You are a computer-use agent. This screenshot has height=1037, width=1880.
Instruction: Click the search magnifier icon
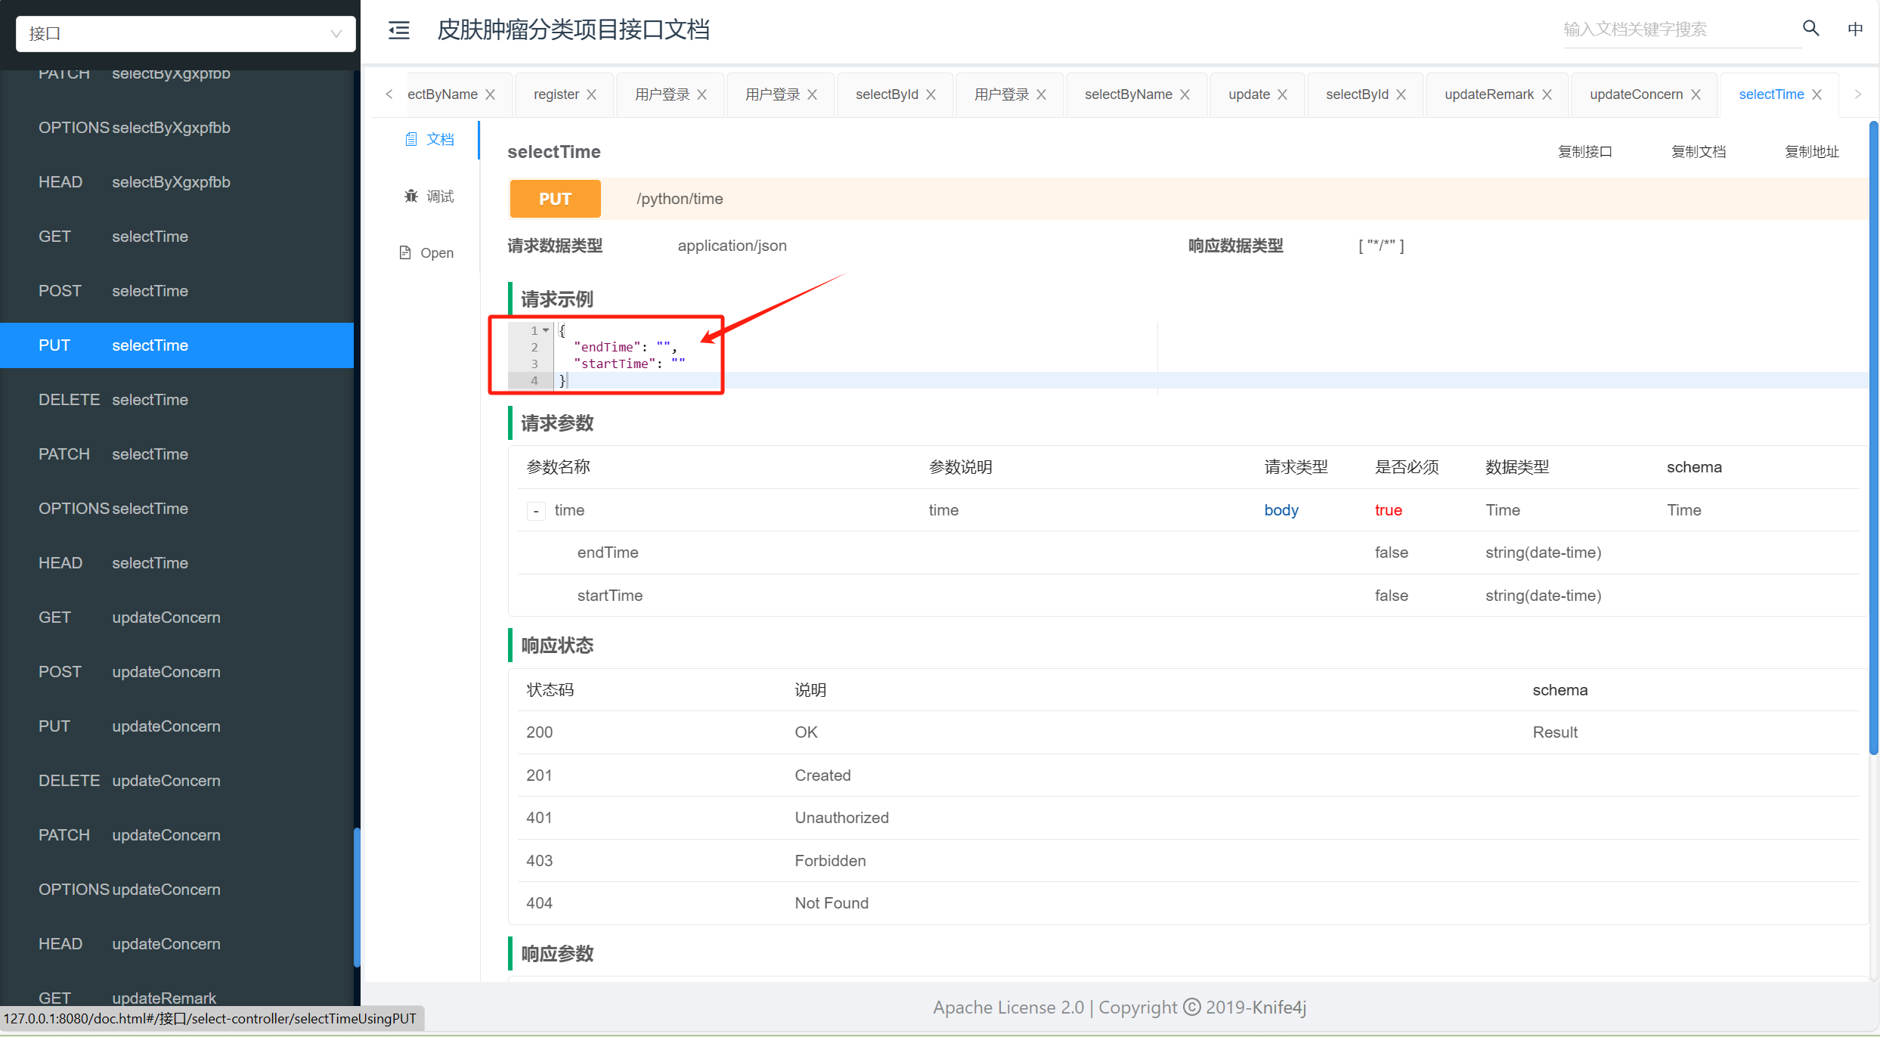[x=1810, y=29]
